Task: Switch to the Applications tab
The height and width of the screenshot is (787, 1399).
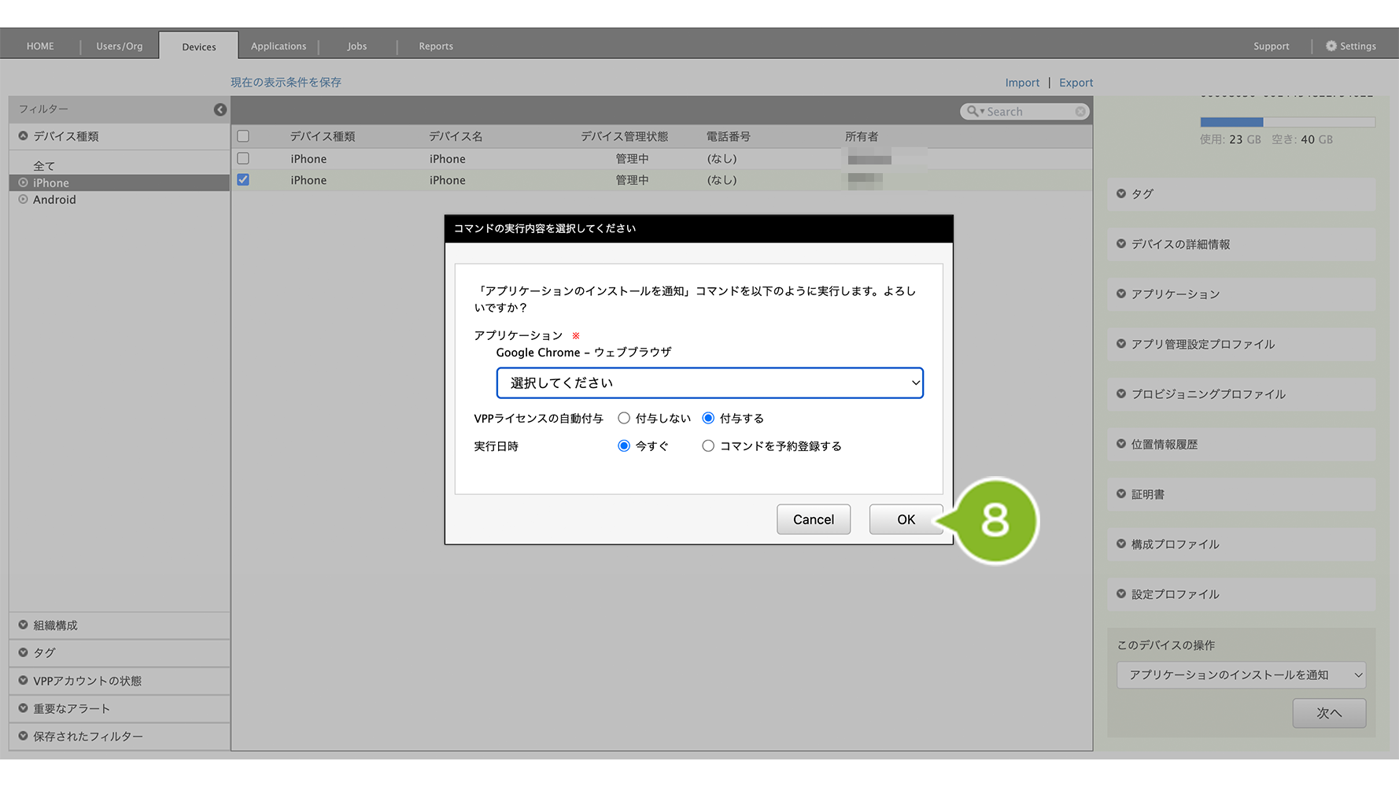Action: coord(279,46)
